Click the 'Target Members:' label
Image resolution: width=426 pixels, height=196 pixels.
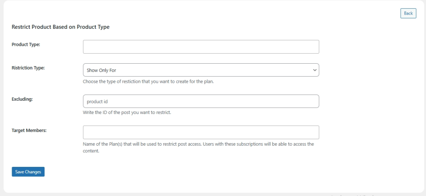click(29, 130)
